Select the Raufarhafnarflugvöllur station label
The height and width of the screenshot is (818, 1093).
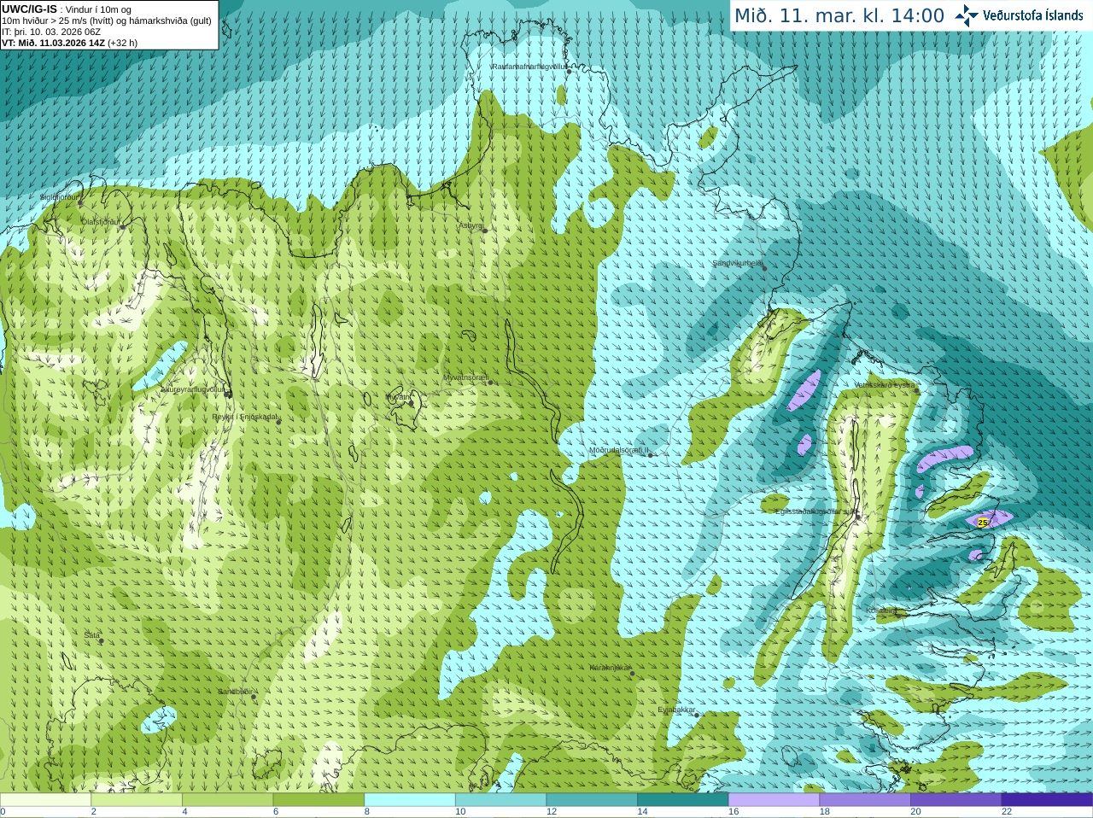click(529, 66)
